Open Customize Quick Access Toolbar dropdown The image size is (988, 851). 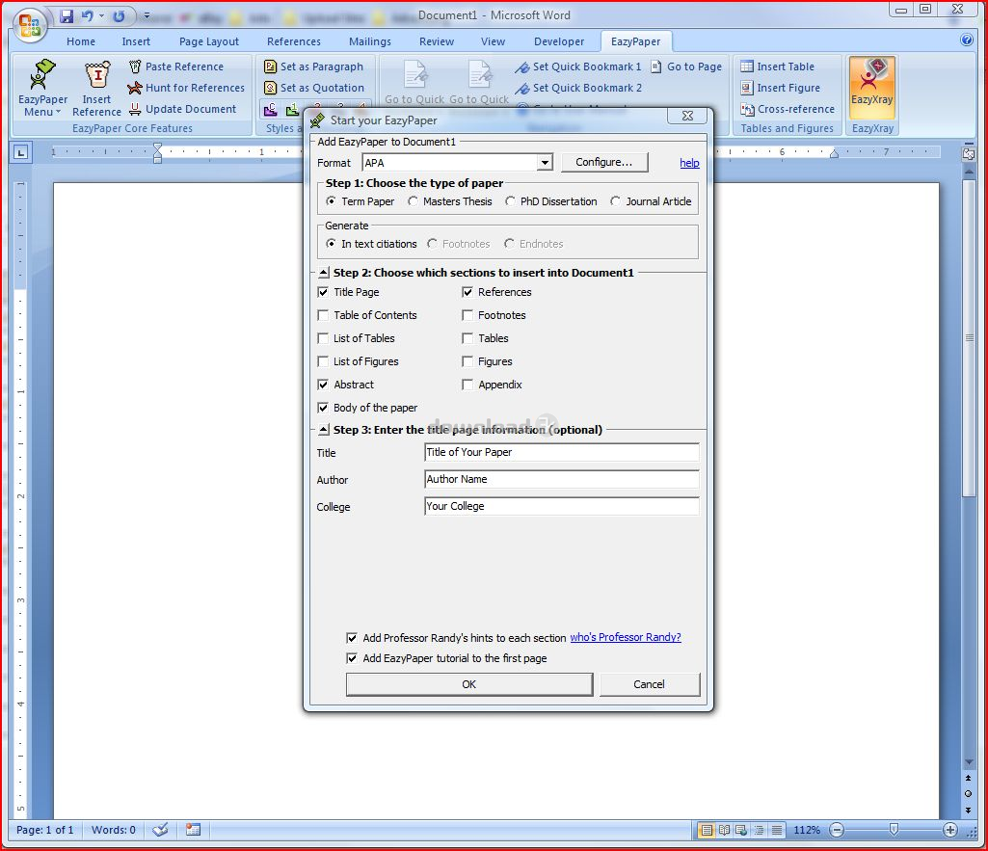147,15
